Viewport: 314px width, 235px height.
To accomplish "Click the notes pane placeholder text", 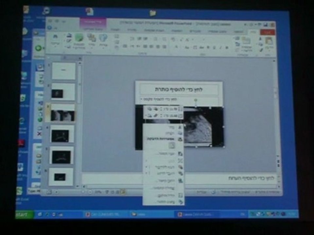I will point(251,178).
